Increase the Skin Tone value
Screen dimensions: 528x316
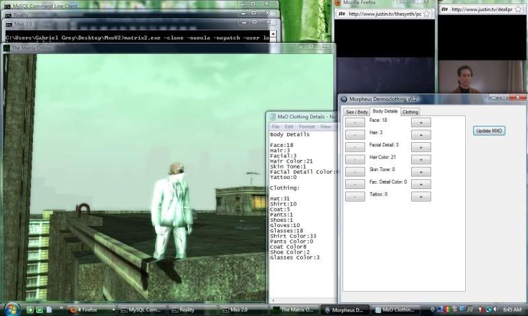coord(421,172)
